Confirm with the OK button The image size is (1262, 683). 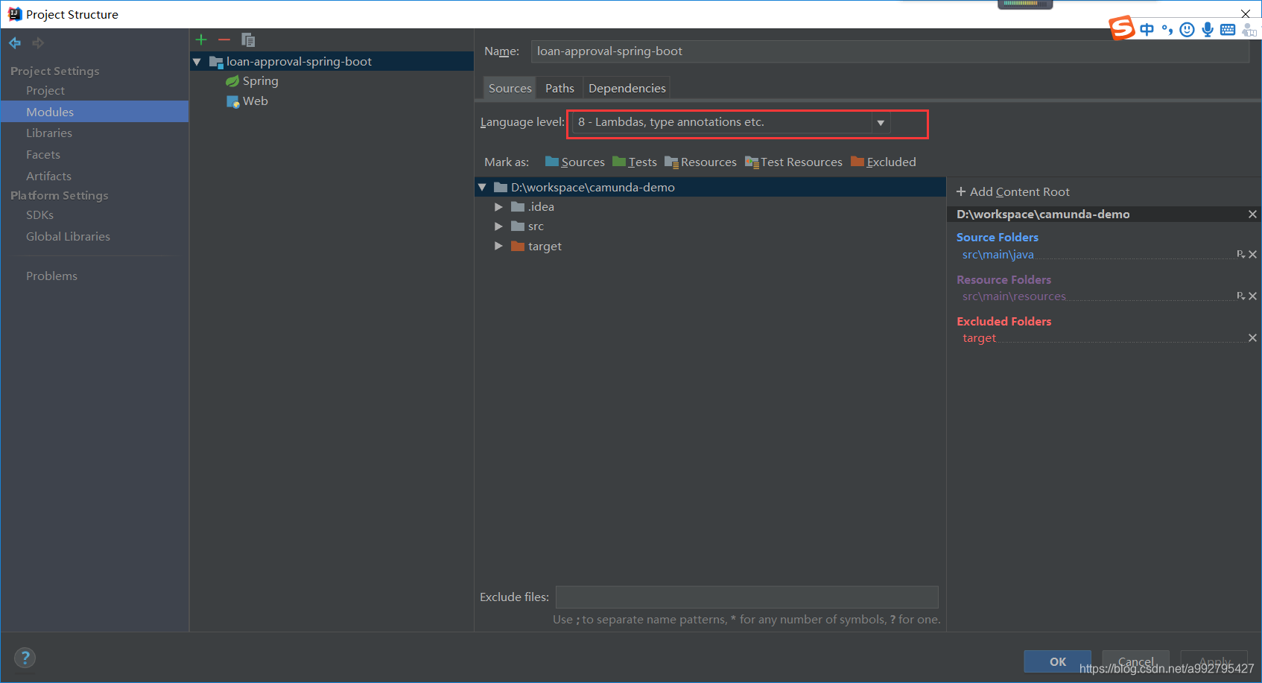coord(1057,661)
